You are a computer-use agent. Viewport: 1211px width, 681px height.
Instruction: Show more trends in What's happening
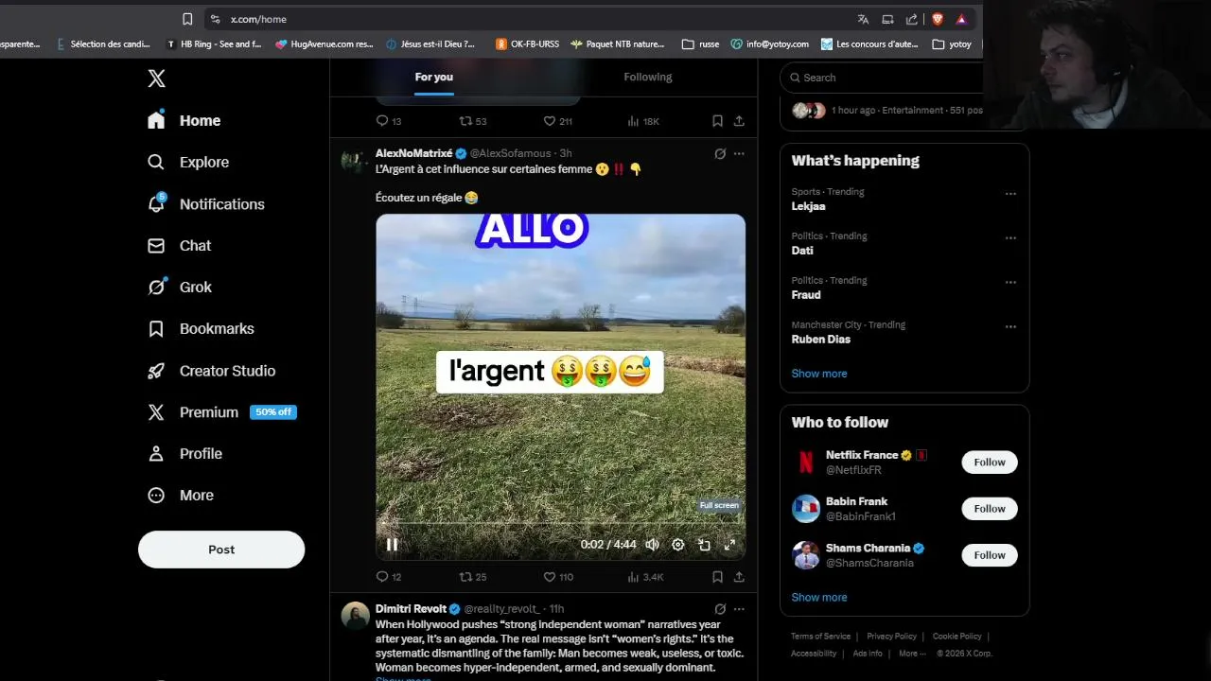pos(819,374)
